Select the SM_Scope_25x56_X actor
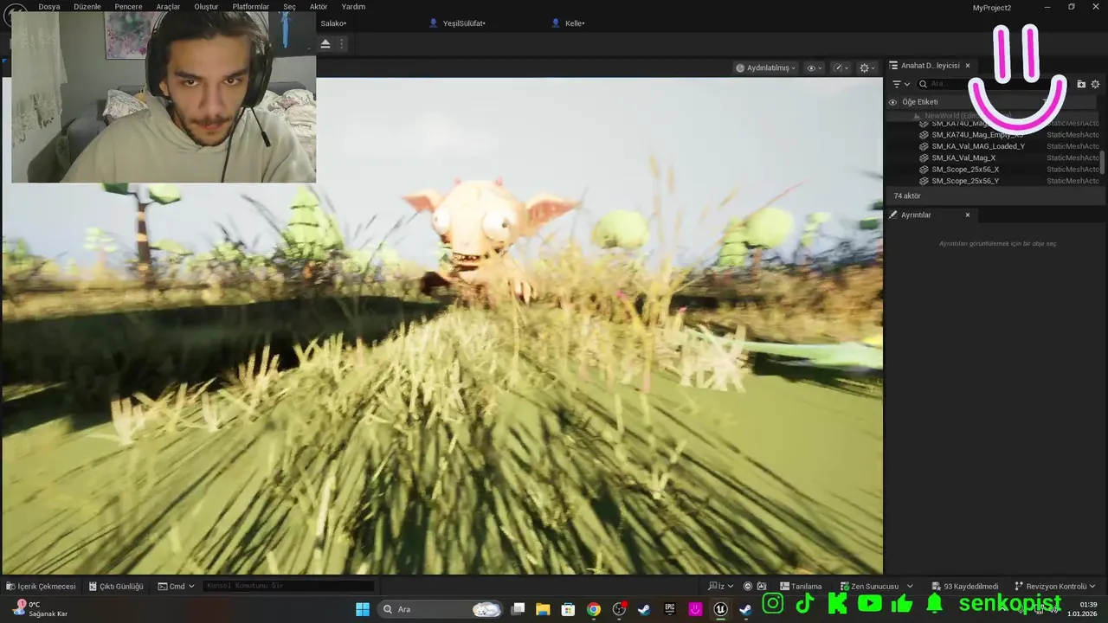1108x623 pixels. 964,170
